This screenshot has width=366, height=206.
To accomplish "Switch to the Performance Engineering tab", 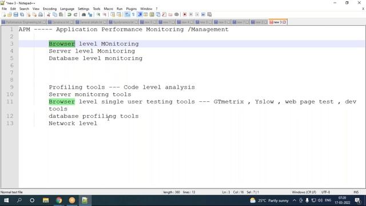I will pos(23,22).
